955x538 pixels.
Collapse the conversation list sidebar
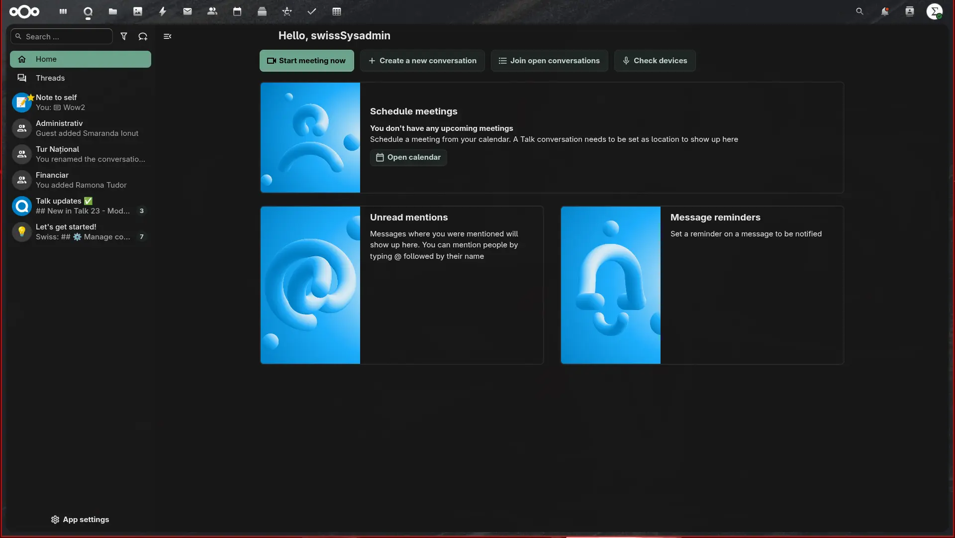point(168,36)
